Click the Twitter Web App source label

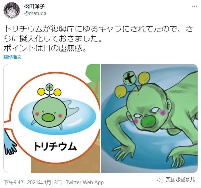coord(85,182)
